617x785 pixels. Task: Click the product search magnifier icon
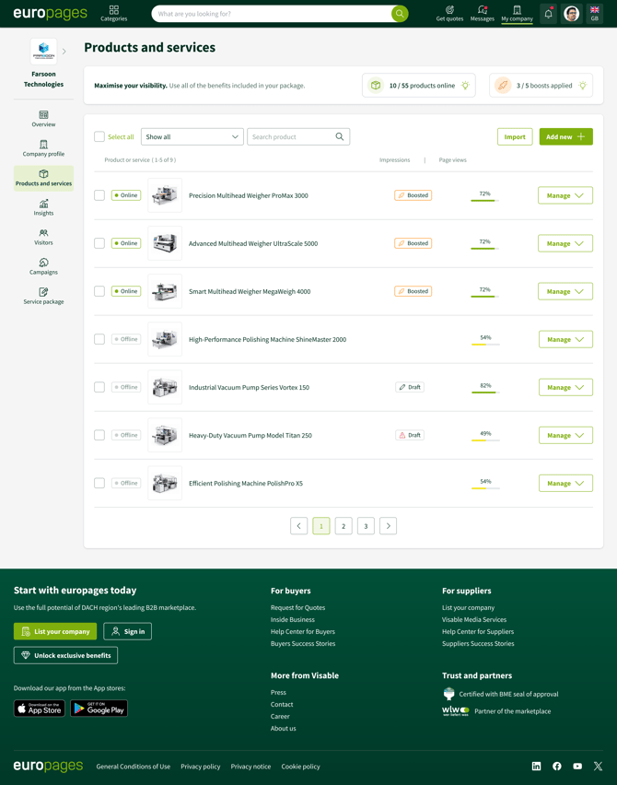(340, 136)
